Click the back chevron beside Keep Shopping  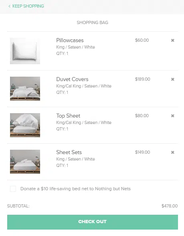[10, 6]
